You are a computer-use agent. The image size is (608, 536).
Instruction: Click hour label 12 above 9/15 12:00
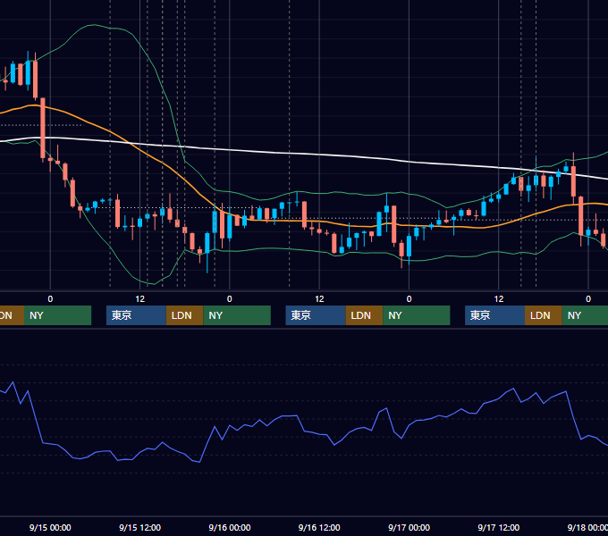point(140,299)
